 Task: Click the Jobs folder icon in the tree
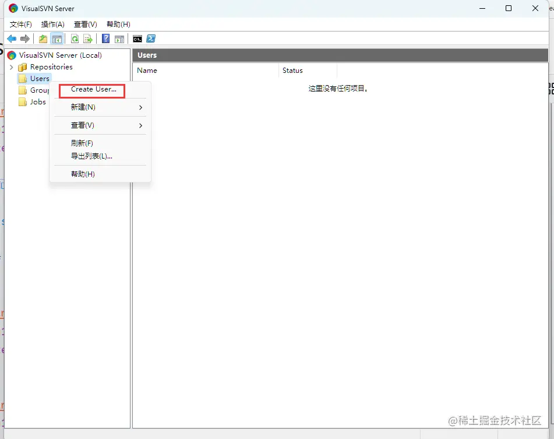click(23, 102)
